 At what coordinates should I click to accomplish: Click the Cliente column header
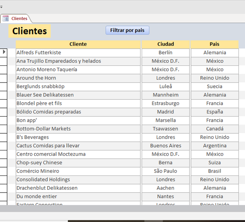click(78, 44)
